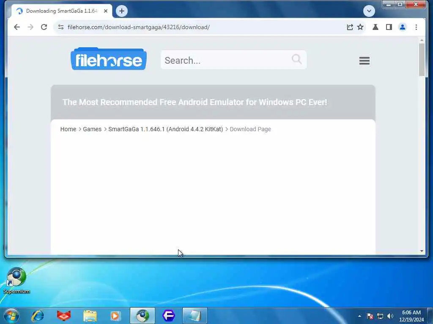Open the volume speaker tray icon
The height and width of the screenshot is (324, 433).
[x=390, y=316]
